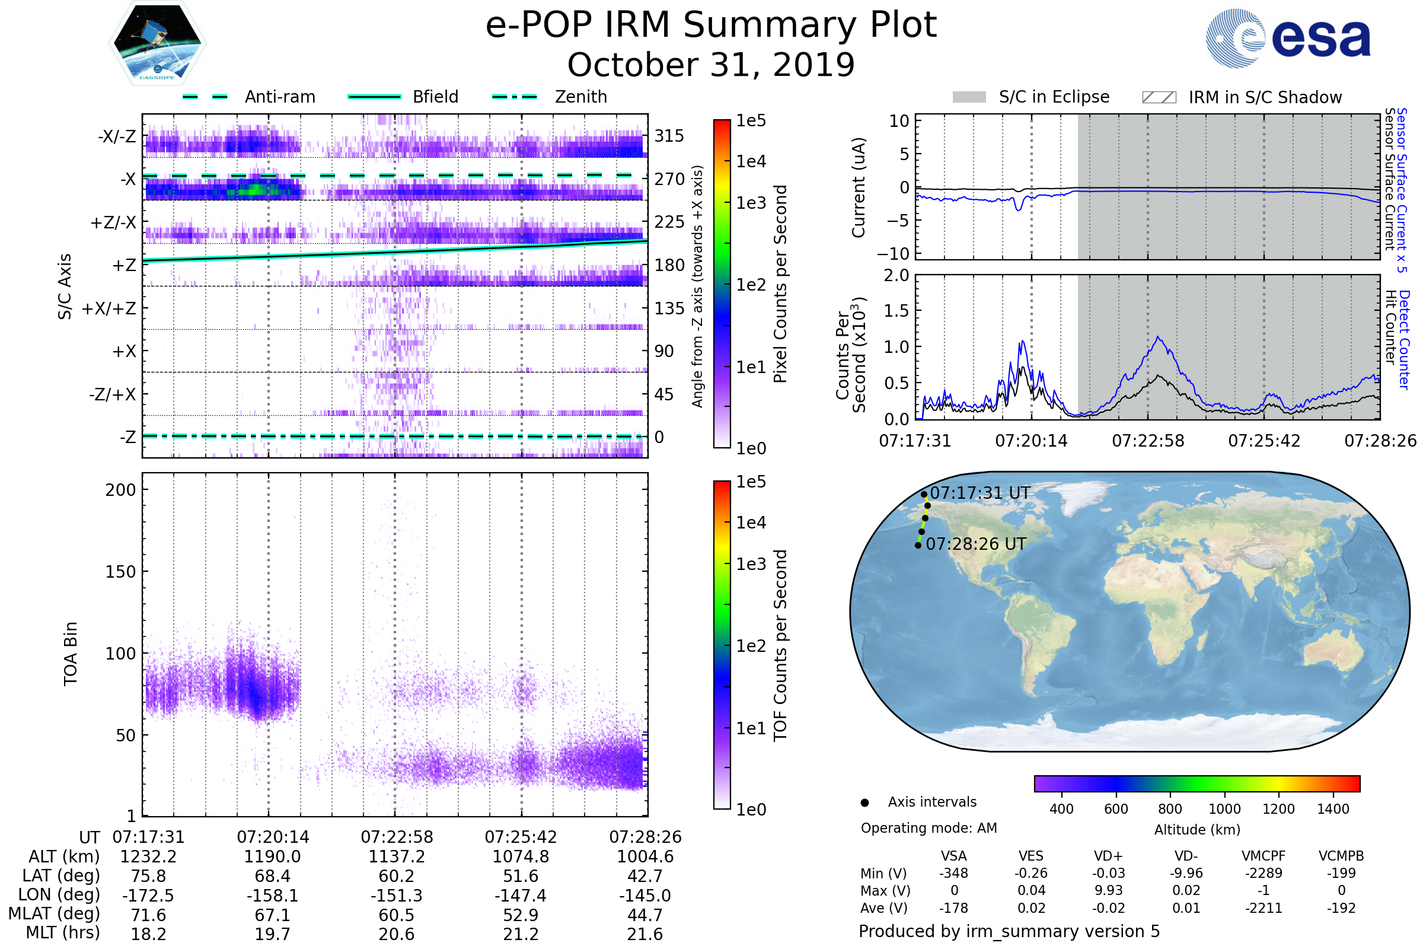Click the Anti-ram dashed line legend marker
This screenshot has height=949, width=1423.
205,97
